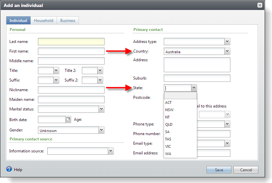This screenshot has height=183, width=272.
Task: Expand the Marital status dropdown
Action: 101,109
